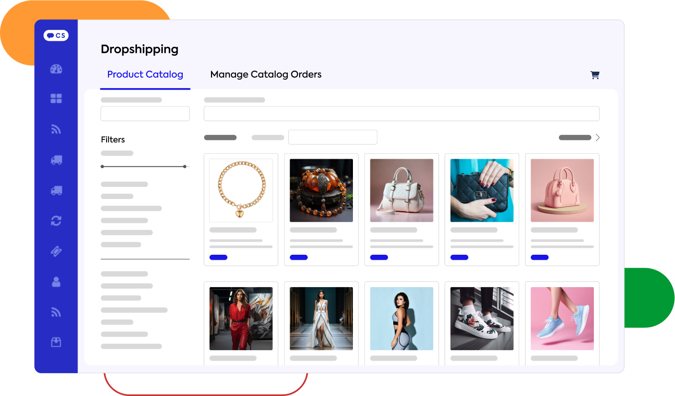675x396 pixels.
Task: Switch to the Product Catalog tab
Action: click(x=145, y=75)
